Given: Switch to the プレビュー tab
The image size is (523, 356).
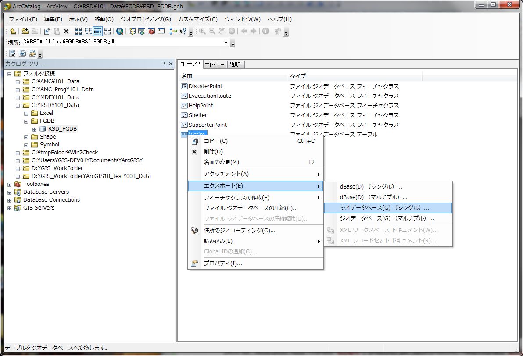Looking at the screenshot, I should [x=215, y=64].
